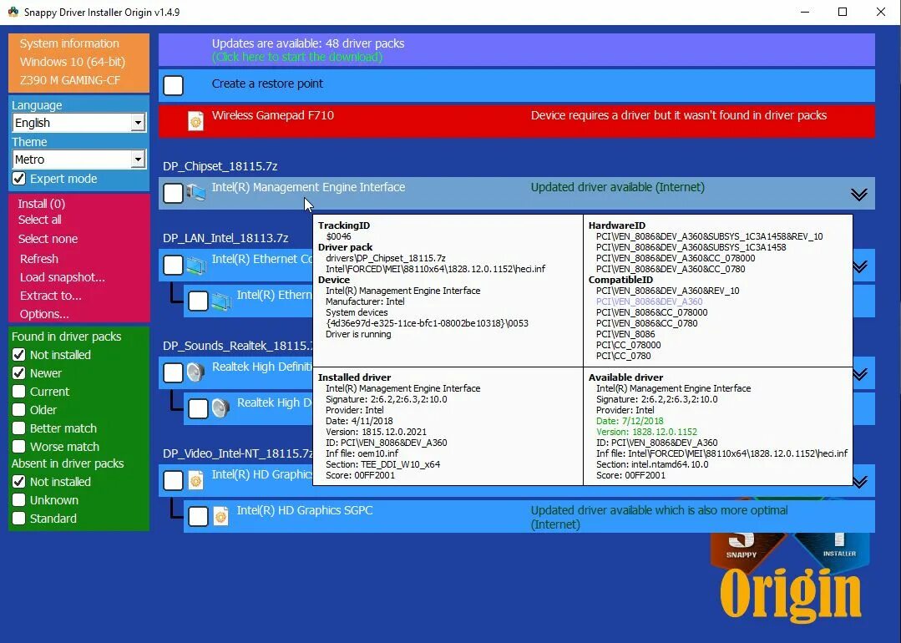
Task: Enable the Standard filter checkbox
Action: [19, 519]
